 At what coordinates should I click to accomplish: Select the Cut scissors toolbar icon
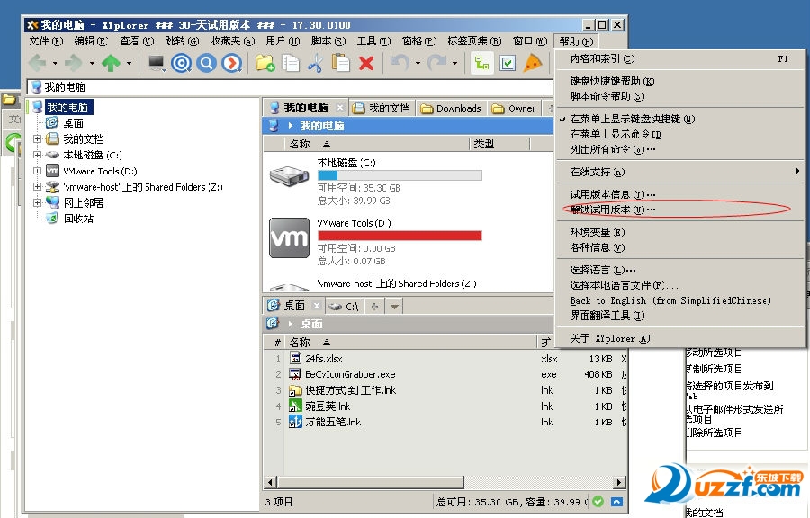coord(317,63)
